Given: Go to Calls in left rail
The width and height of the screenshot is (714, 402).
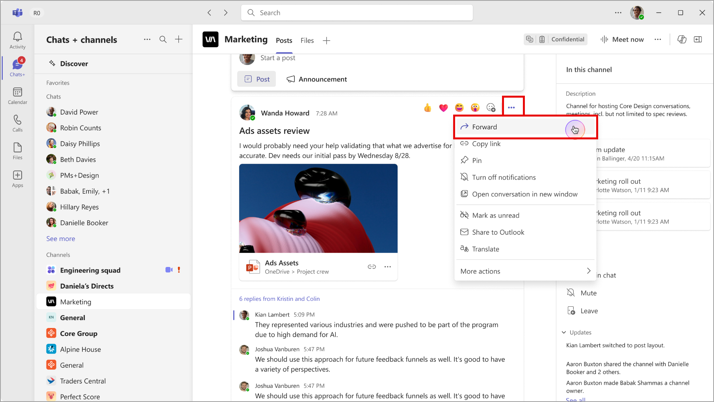Looking at the screenshot, I should (17, 123).
